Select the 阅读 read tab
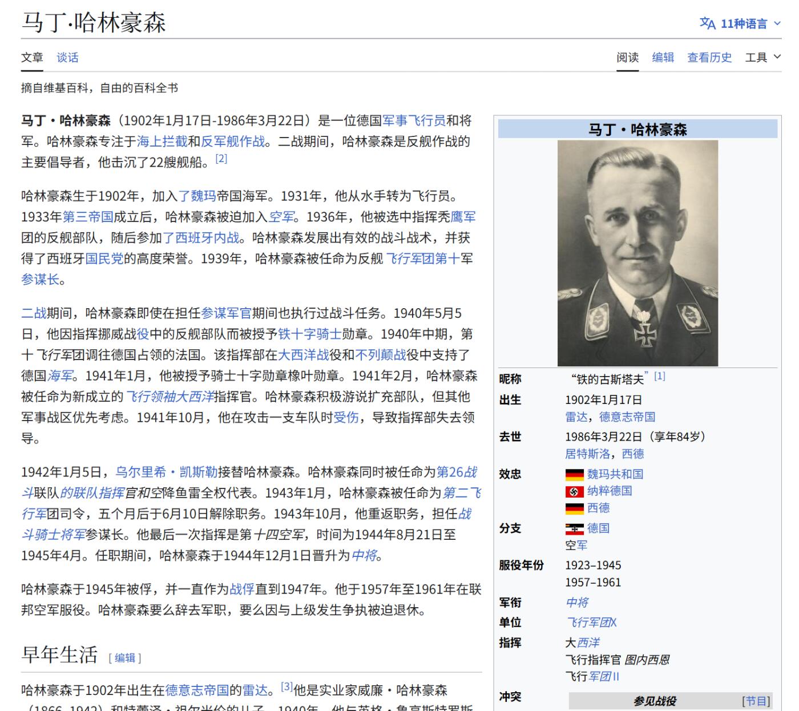Viewport: 799px width, 711px height. [x=627, y=57]
